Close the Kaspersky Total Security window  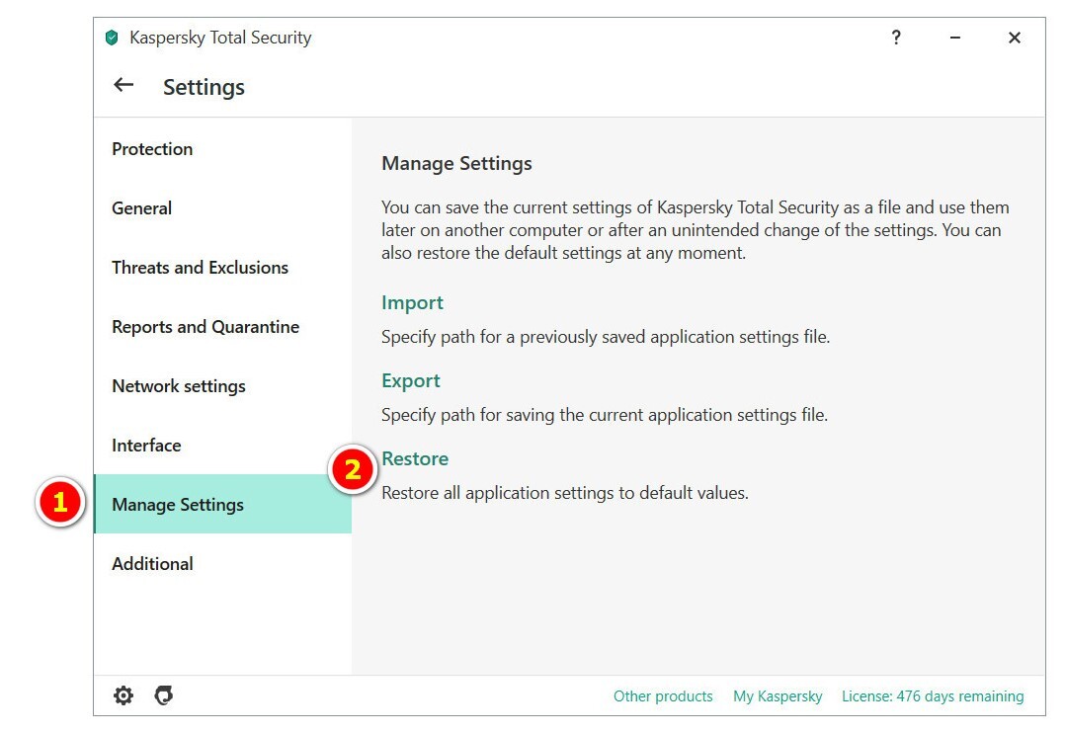click(x=1015, y=38)
